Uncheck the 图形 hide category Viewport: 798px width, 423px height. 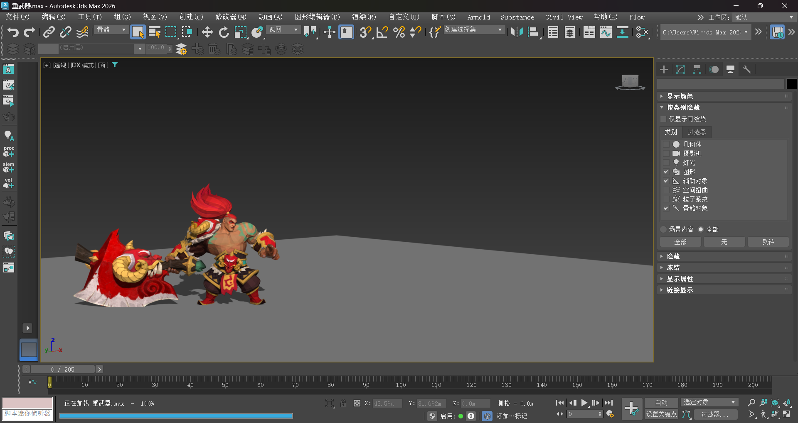tap(666, 172)
